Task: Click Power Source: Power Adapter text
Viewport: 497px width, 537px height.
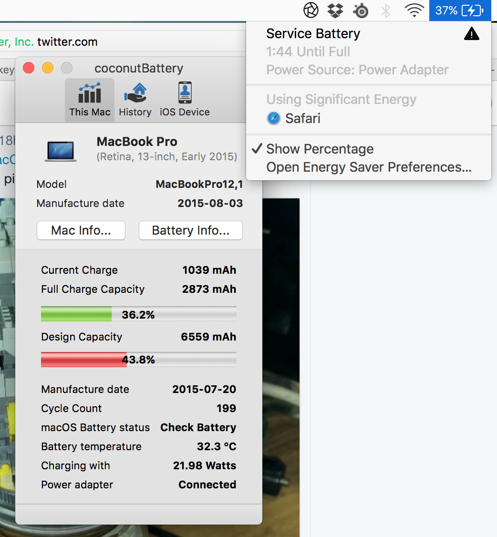Action: [x=357, y=70]
